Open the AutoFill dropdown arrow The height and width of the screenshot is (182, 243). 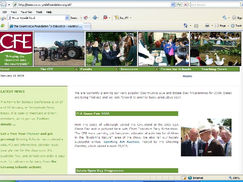coord(131,18)
